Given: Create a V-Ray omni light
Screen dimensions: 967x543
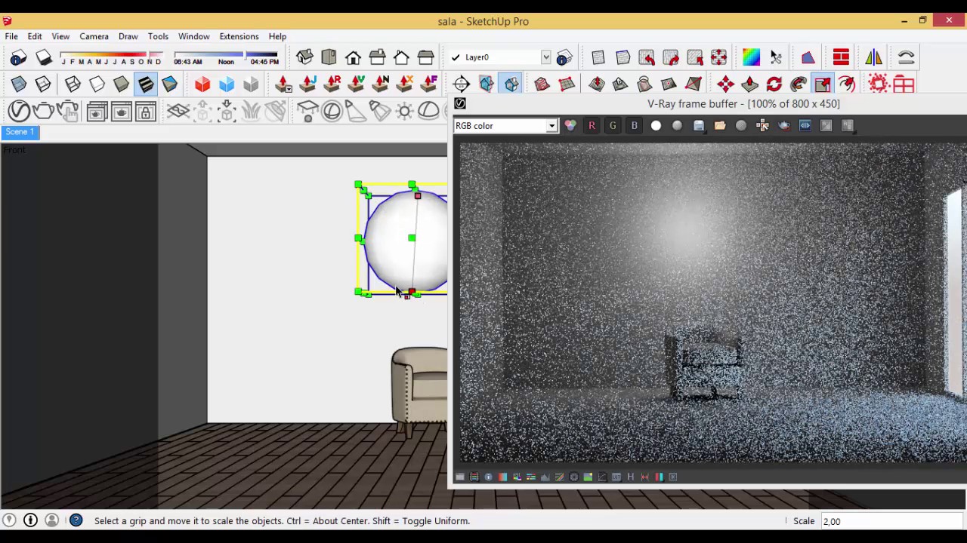Looking at the screenshot, I should (404, 112).
